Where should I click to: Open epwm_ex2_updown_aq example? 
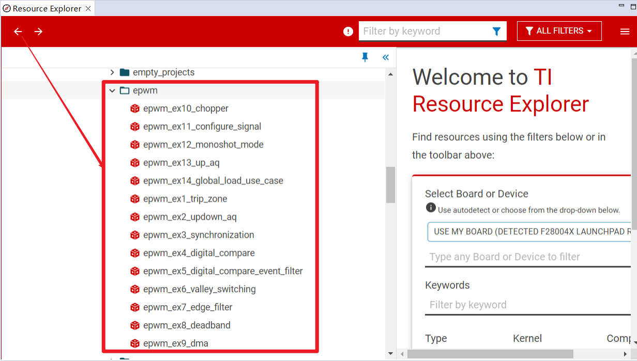[x=190, y=217]
